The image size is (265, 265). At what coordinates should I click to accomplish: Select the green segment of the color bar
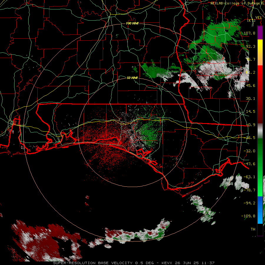point(260,167)
